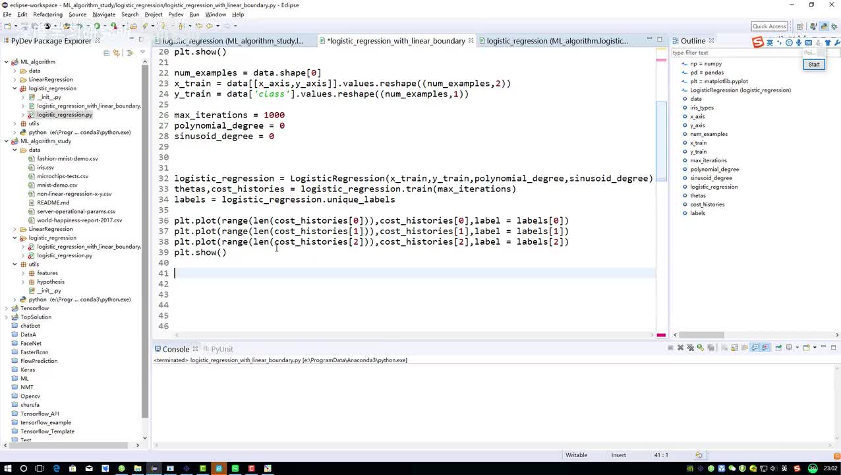The width and height of the screenshot is (841, 475).
Task: Minimize the editor area
Action: click(649, 40)
